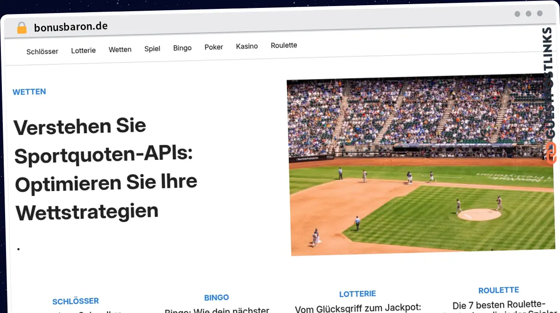
Task: Open the Roulette navigation link
Action: (284, 45)
